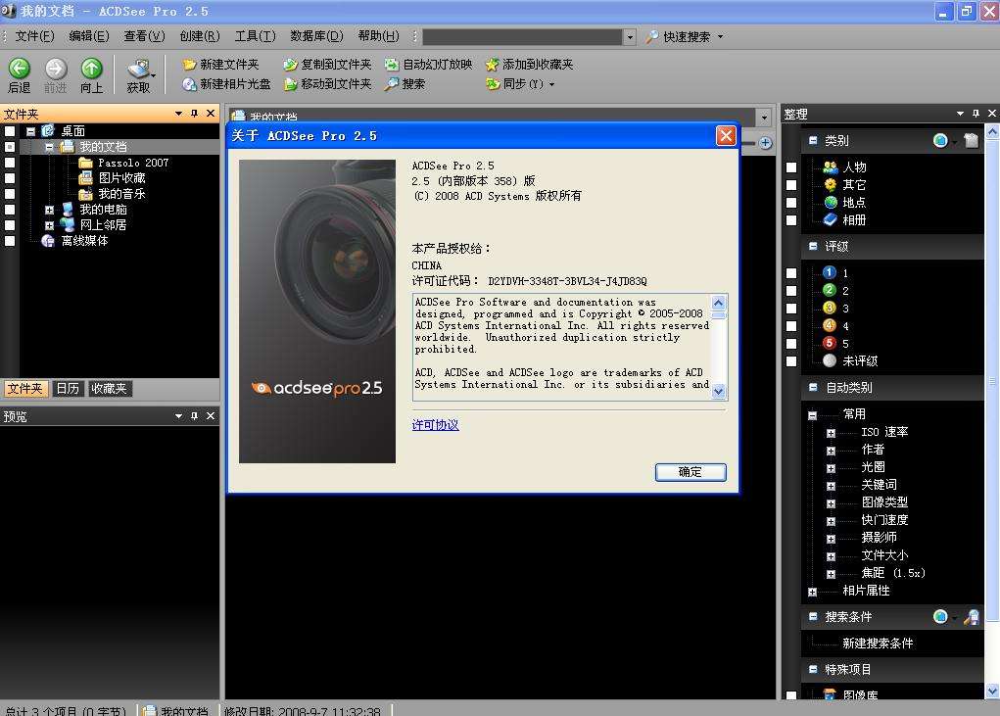Click the Forward (前进) arrow icon
Screen dimensions: 1000x716
56,69
